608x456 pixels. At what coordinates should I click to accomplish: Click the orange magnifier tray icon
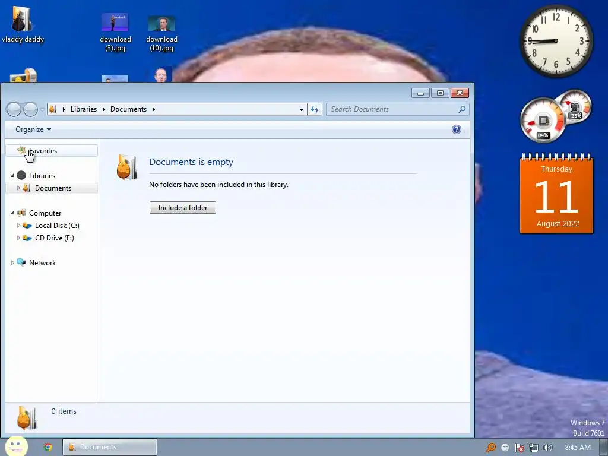click(491, 448)
